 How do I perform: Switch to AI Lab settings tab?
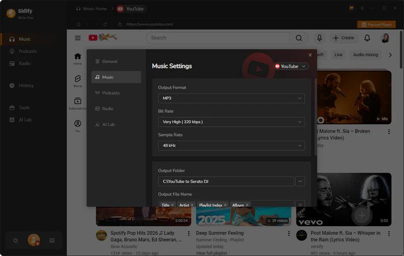pos(116,124)
